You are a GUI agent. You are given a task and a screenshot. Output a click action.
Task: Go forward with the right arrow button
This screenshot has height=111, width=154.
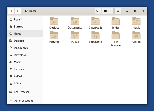click(x=18, y=11)
